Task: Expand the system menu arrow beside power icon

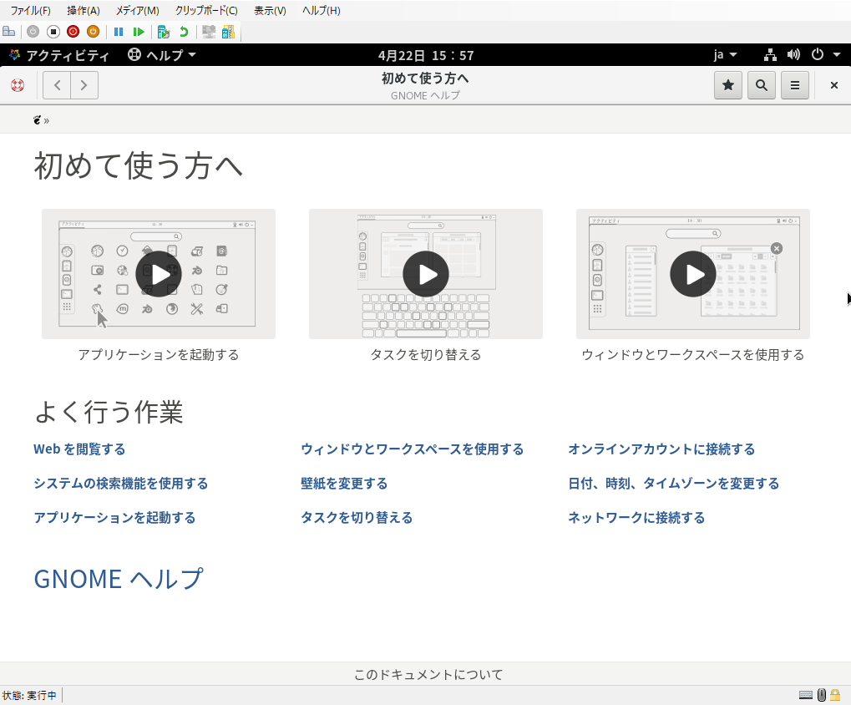Action: pos(836,55)
